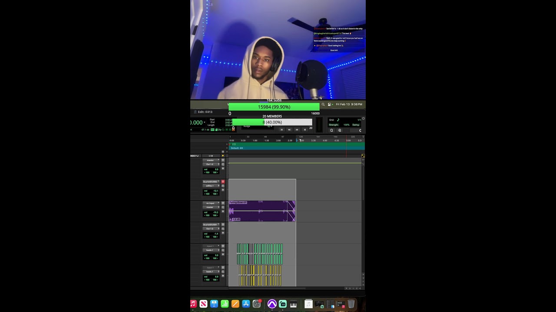Click volume value -1.4 on Scarlett2iUSB1 track

pos(216,234)
